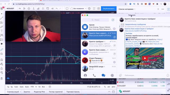Screen dimensions: 170x95
Task: Open the Торговая панель tab
Action: tap(73, 92)
